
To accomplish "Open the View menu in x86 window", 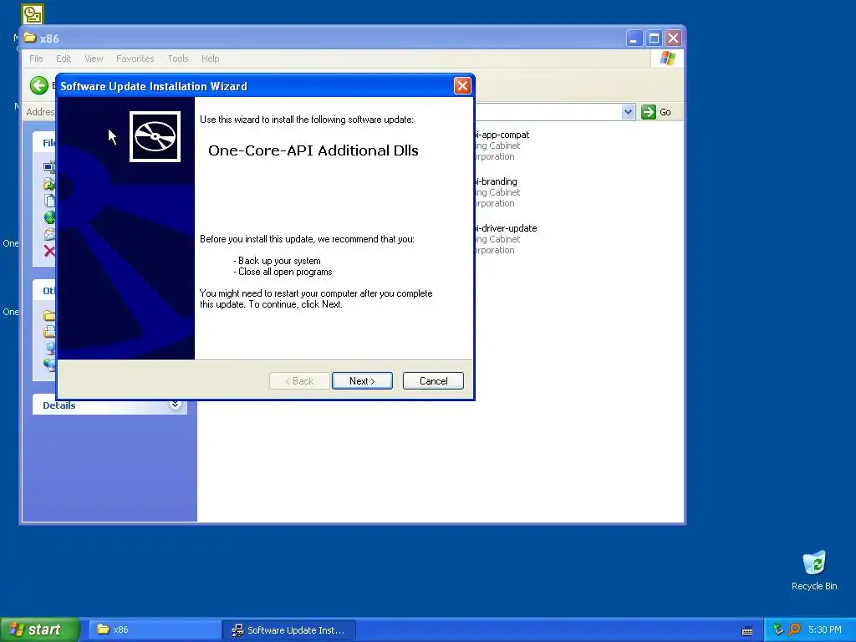I will (x=94, y=59).
